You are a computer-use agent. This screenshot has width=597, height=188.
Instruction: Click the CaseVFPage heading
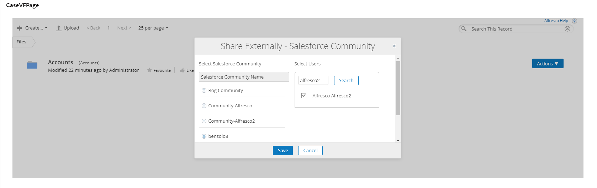tap(22, 5)
